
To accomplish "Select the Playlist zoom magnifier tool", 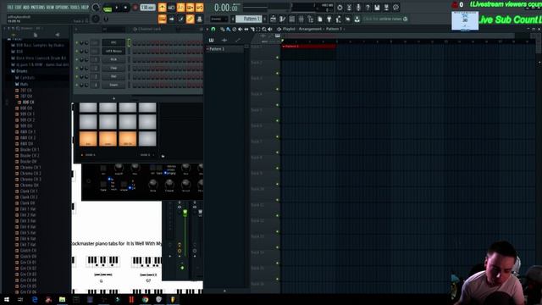I will (264, 29).
